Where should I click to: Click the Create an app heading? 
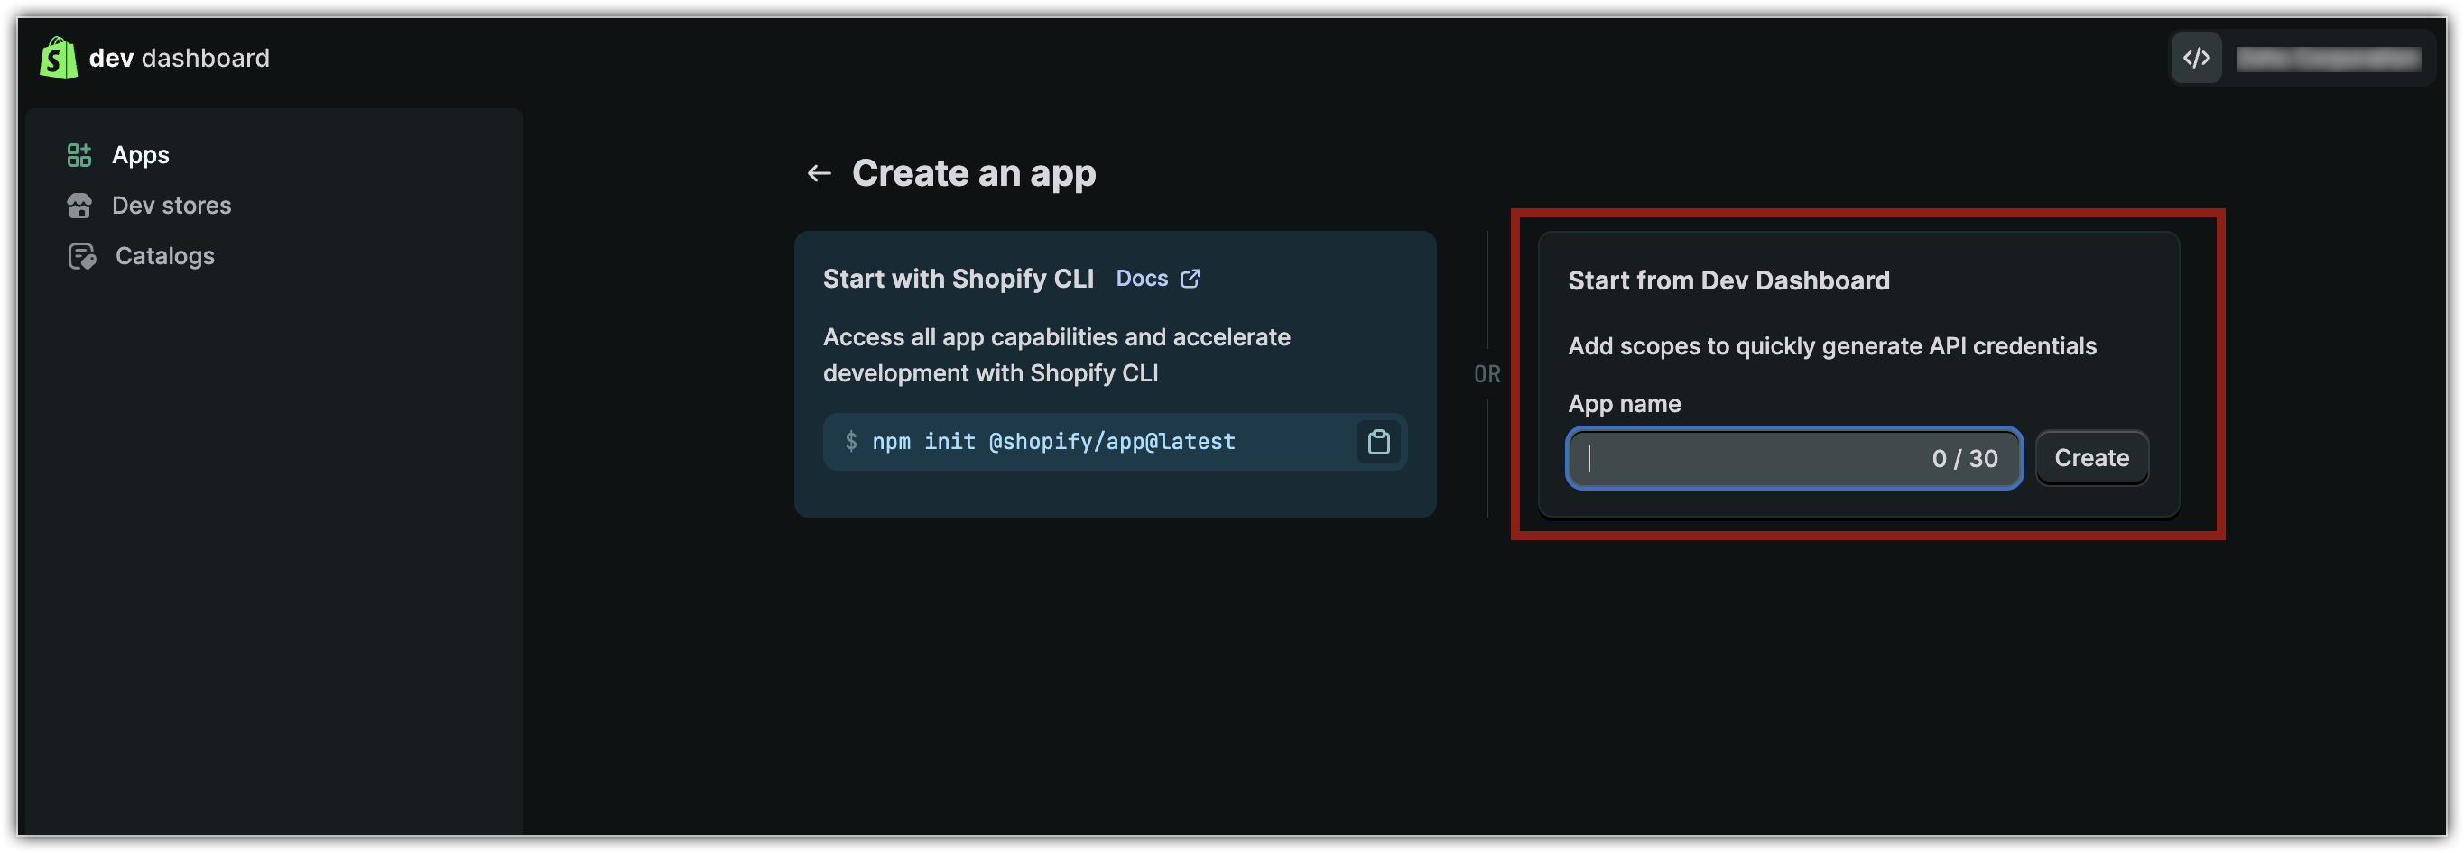[x=974, y=174]
